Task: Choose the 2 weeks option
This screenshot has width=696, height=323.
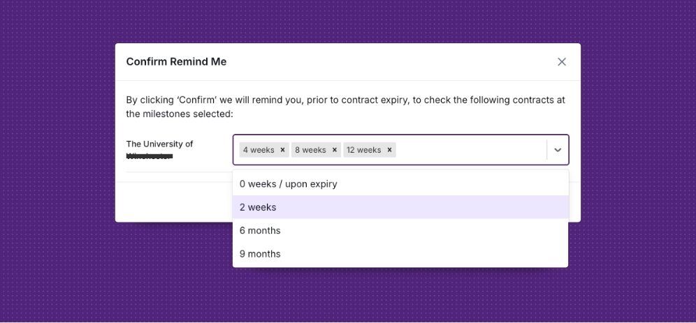Action: pyautogui.click(x=258, y=207)
